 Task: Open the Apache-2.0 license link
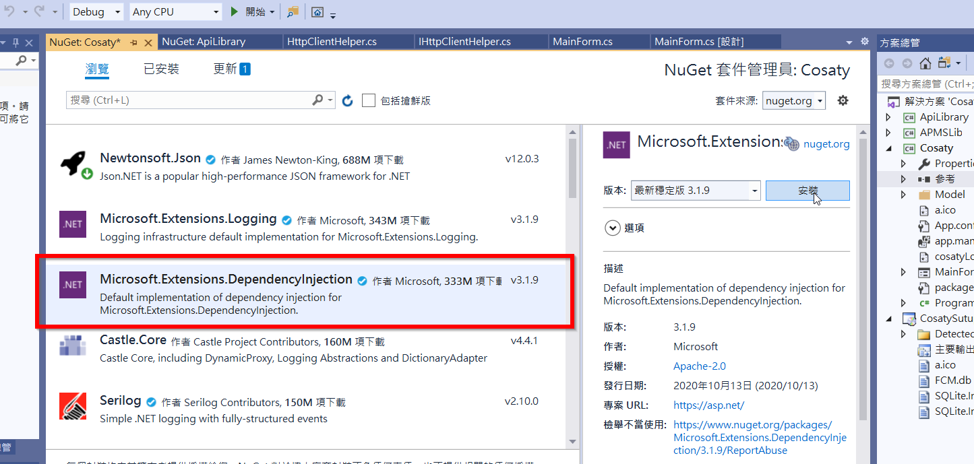[x=700, y=366]
